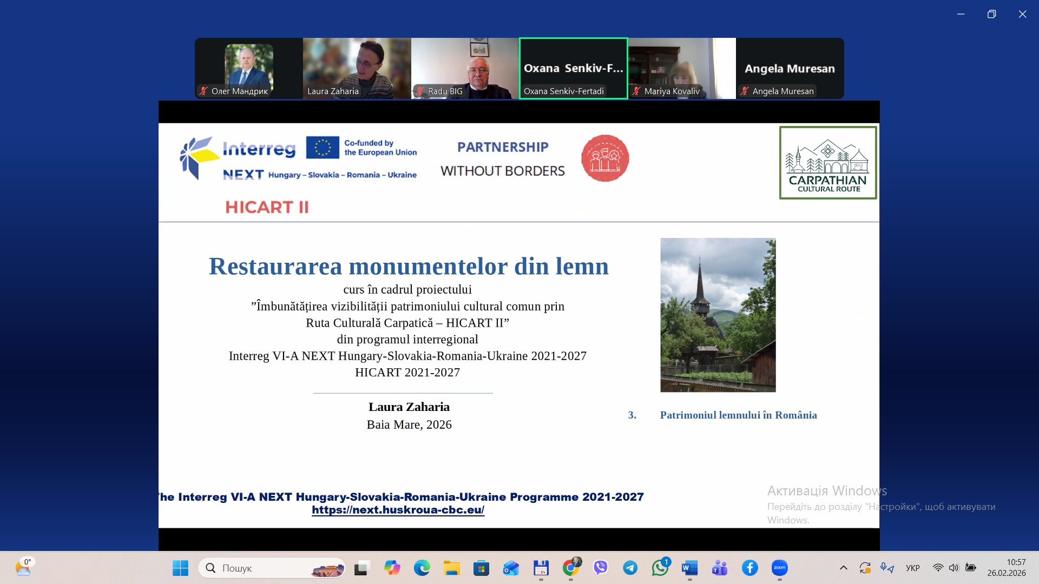Select Oxana Senkiv-Fertadi's video tile
Viewport: 1039px width, 584px height.
coord(573,68)
